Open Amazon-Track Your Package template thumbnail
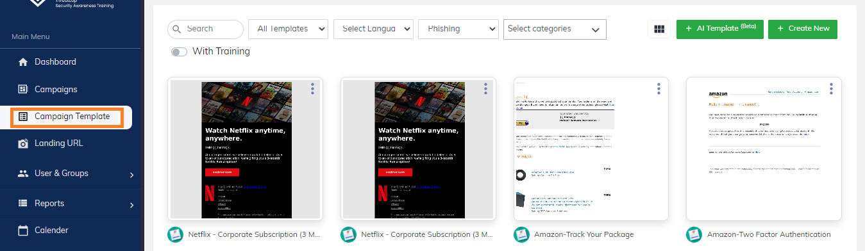This screenshot has width=865, height=251. click(591, 149)
